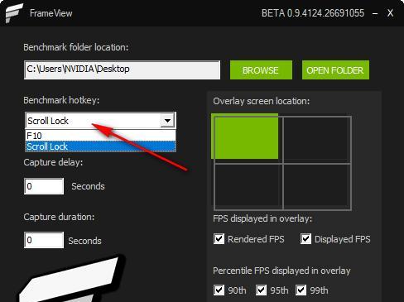This screenshot has height=302, width=404.
Task: Click the Benchmark hotkey label
Action: point(61,100)
